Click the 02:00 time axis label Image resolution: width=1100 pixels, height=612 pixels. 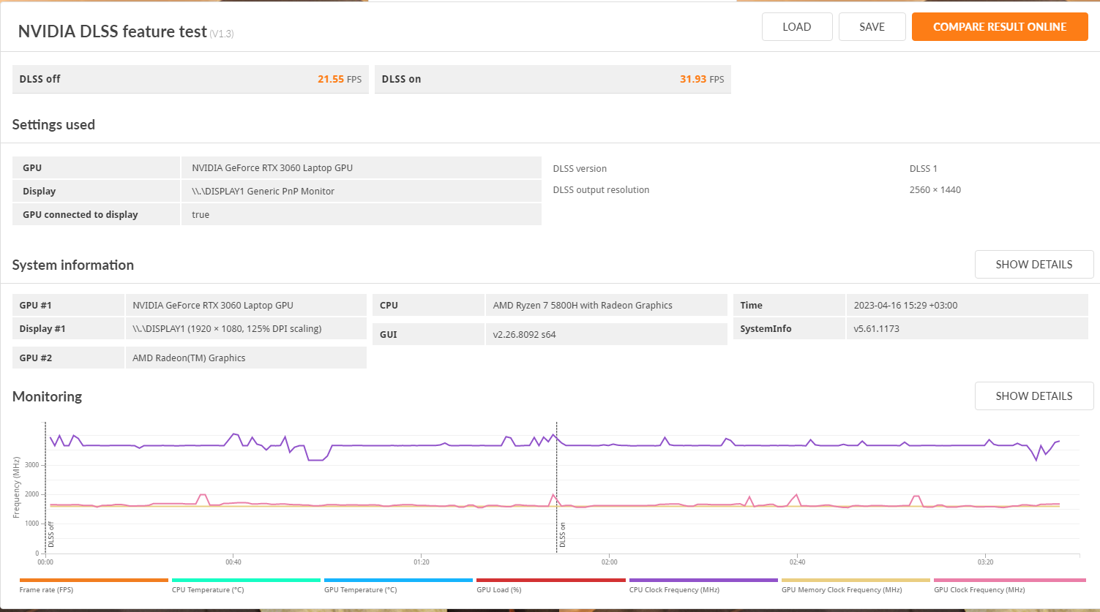pyautogui.click(x=609, y=562)
